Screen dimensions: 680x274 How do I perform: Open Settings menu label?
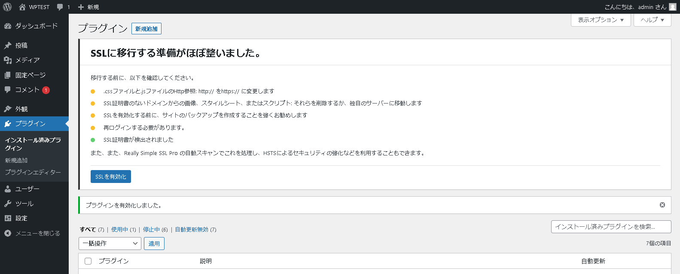pyautogui.click(x=21, y=218)
